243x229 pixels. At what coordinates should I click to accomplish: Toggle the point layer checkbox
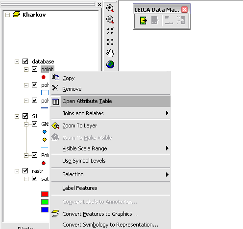point(34,69)
